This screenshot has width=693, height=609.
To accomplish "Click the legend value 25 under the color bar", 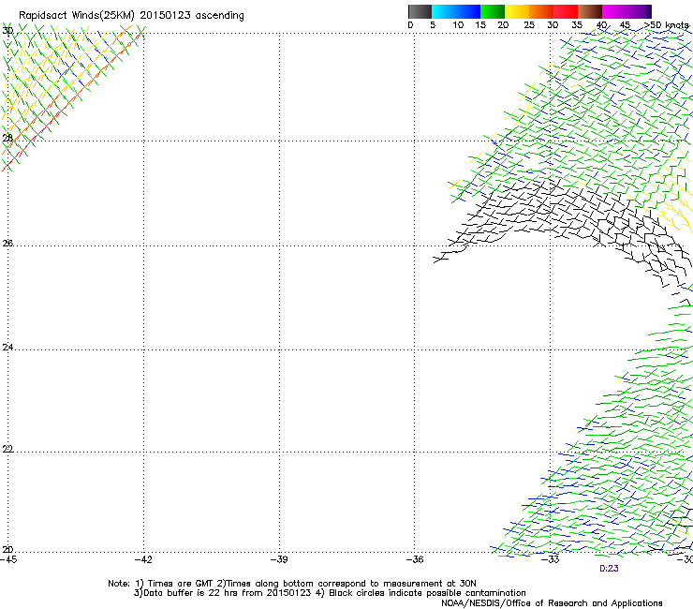I will pos(529,25).
